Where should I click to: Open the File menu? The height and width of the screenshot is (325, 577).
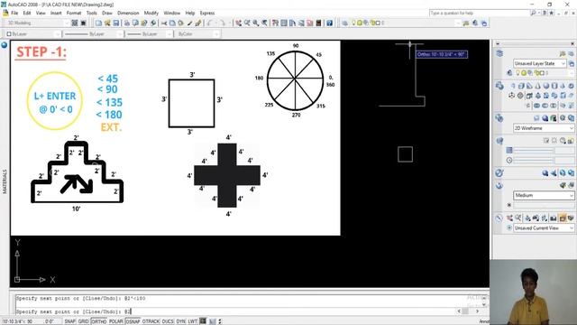point(14,13)
